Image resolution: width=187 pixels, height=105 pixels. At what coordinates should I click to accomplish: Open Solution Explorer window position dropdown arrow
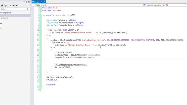click(24, 2)
